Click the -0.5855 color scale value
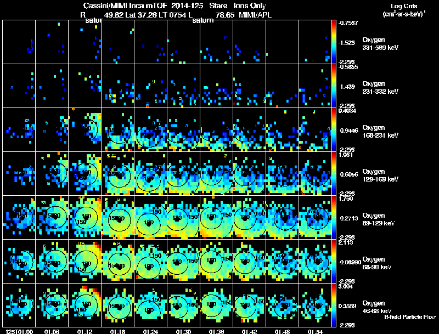The width and height of the screenshot is (439, 334). [348, 67]
